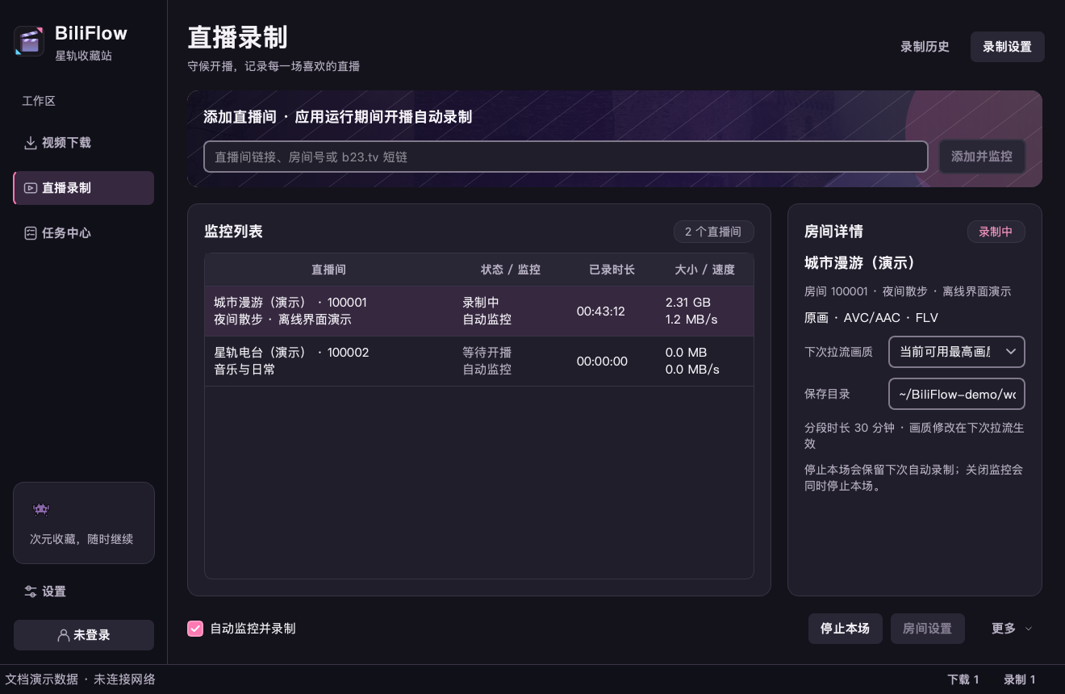This screenshot has width=1065, height=694.
Task: Click the 直播间 column header
Action: [x=329, y=270]
